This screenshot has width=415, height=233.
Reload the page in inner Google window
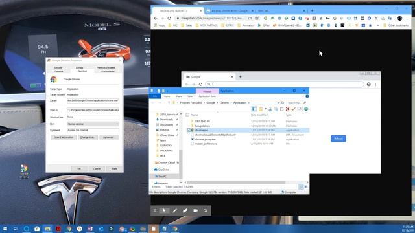point(200,84)
